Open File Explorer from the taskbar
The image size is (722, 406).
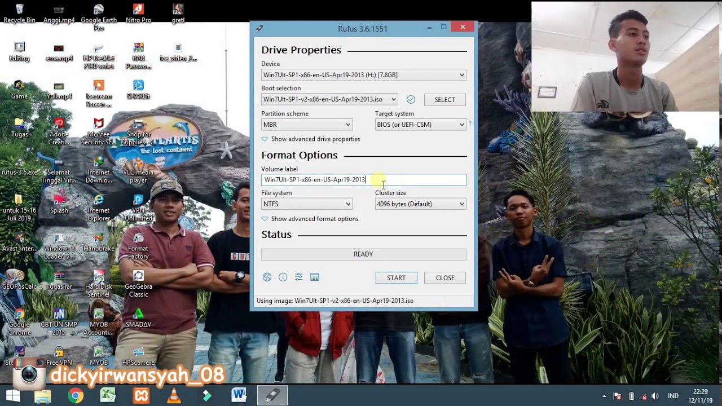pos(43,396)
